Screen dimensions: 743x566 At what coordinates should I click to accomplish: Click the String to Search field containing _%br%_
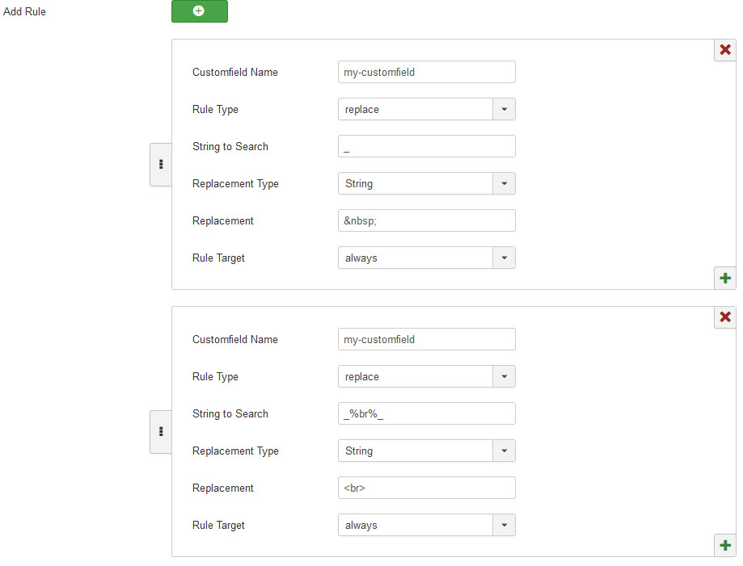pos(426,413)
